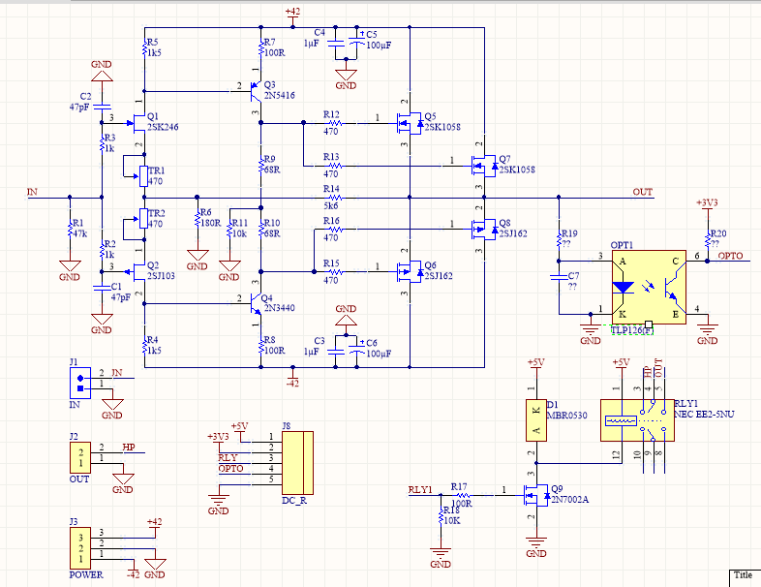Select the Q9 2N7002A MOSFET
The image size is (761, 587).
pos(532,494)
